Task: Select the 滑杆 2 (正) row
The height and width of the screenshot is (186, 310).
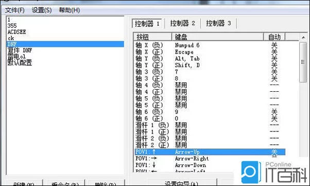Action: pyautogui.click(x=210, y=145)
